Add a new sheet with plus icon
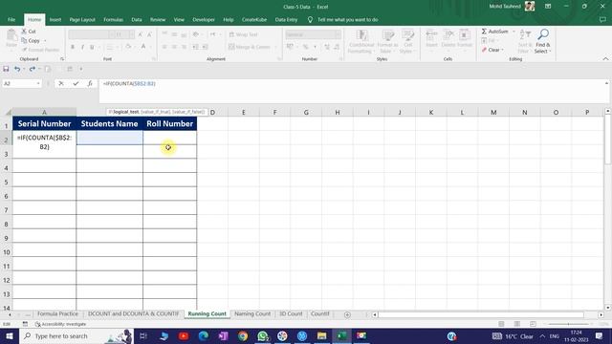This screenshot has width=612, height=344. pos(347,314)
